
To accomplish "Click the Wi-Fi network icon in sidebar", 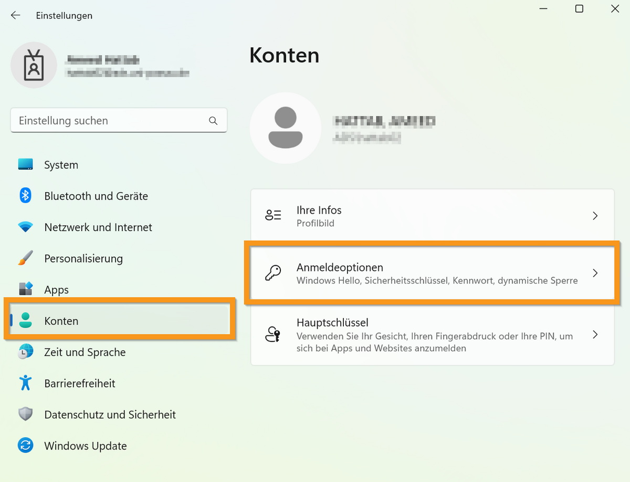I will click(x=25, y=227).
